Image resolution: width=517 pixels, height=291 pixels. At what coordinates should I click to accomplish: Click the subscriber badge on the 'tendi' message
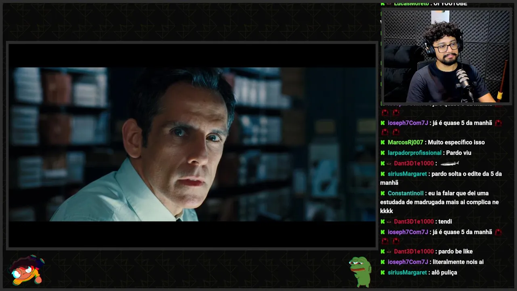389,221
